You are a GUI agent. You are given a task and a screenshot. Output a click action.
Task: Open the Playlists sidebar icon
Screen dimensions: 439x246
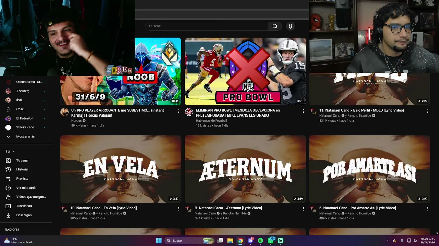(8, 179)
